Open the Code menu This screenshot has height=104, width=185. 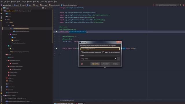pyautogui.click(x=19, y=2)
